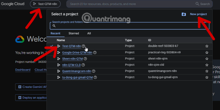The width and height of the screenshot is (220, 110).
Task: Star the Test-QTM-n8n project
Action: [x=207, y=46]
